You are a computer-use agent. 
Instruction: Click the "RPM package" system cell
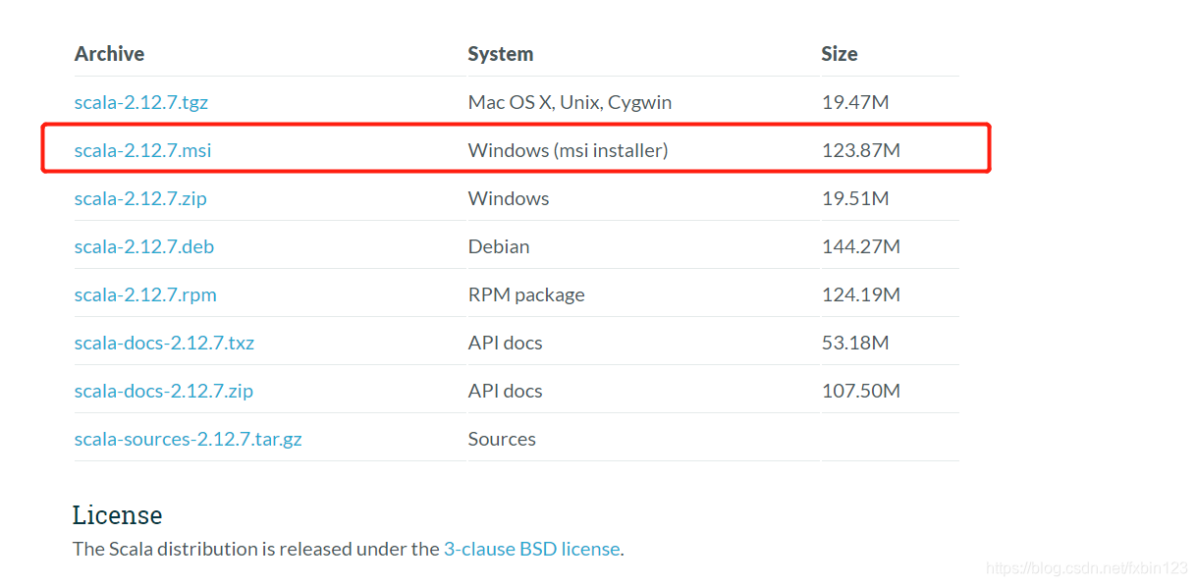[x=526, y=294]
